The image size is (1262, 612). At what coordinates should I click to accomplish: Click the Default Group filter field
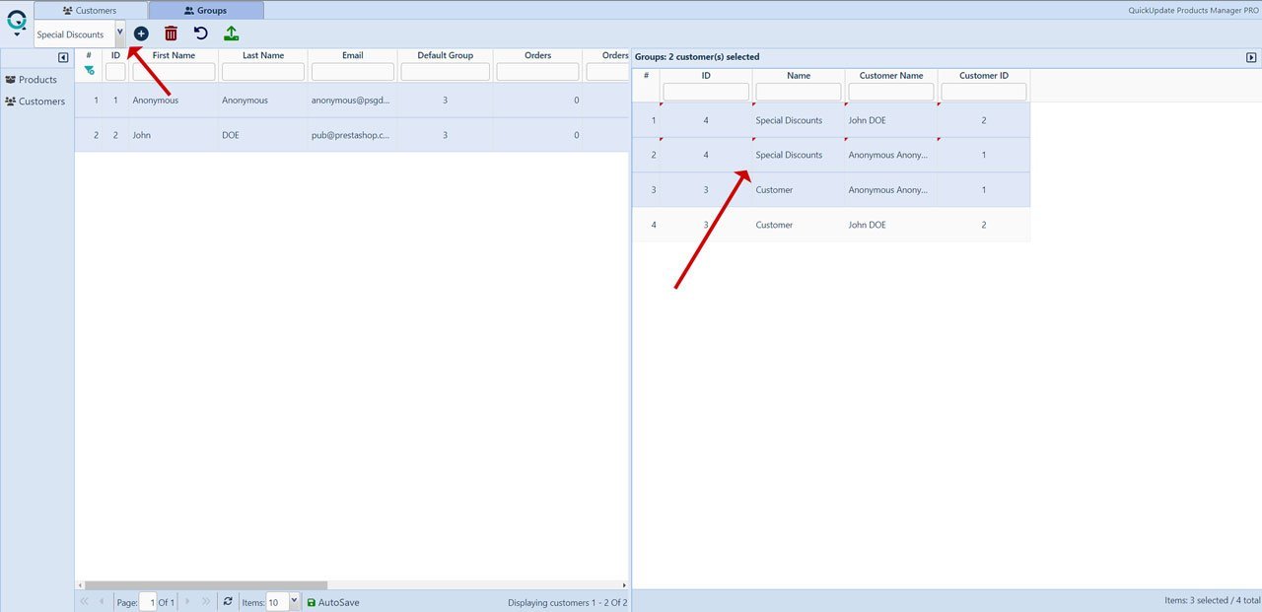click(x=446, y=72)
